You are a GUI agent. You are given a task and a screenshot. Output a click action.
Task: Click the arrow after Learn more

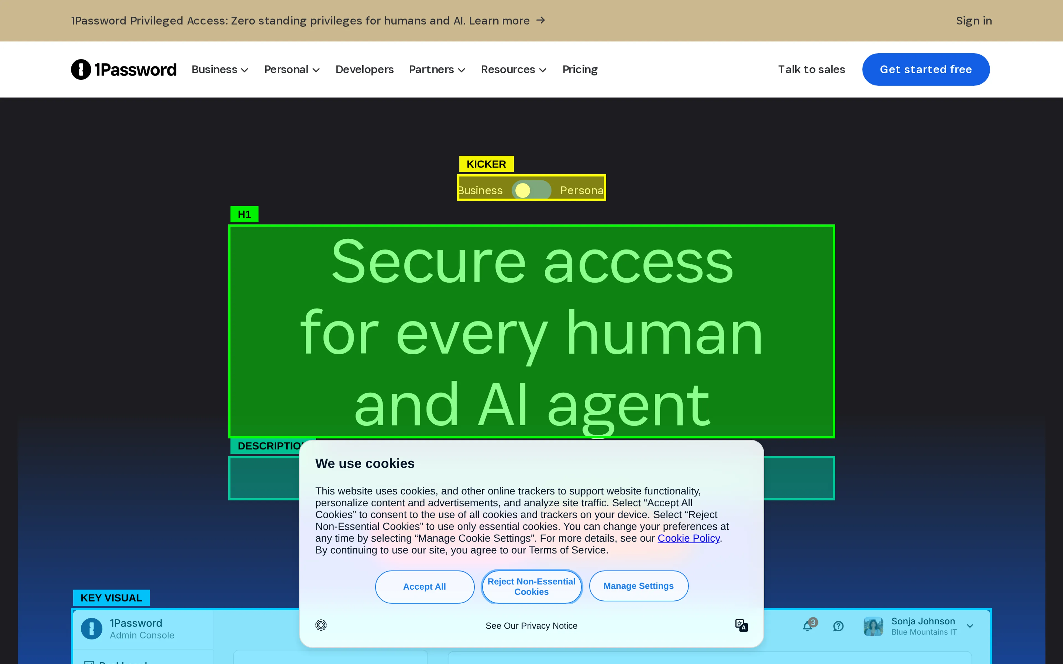(540, 20)
